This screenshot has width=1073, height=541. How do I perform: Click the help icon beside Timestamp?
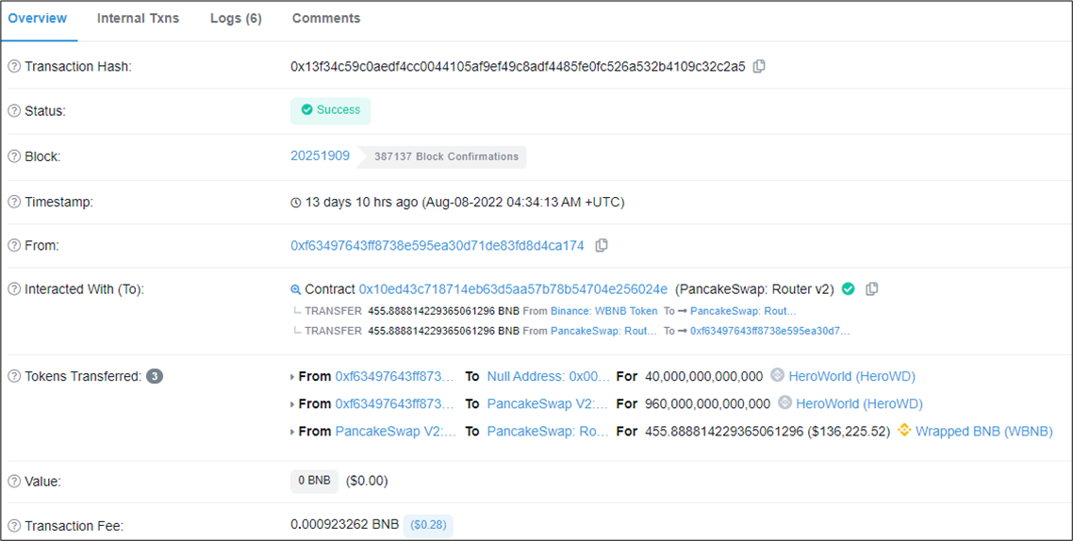(x=14, y=202)
